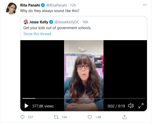Expand video to fullscreen
This screenshot has width=155, height=125.
(x=141, y=106)
